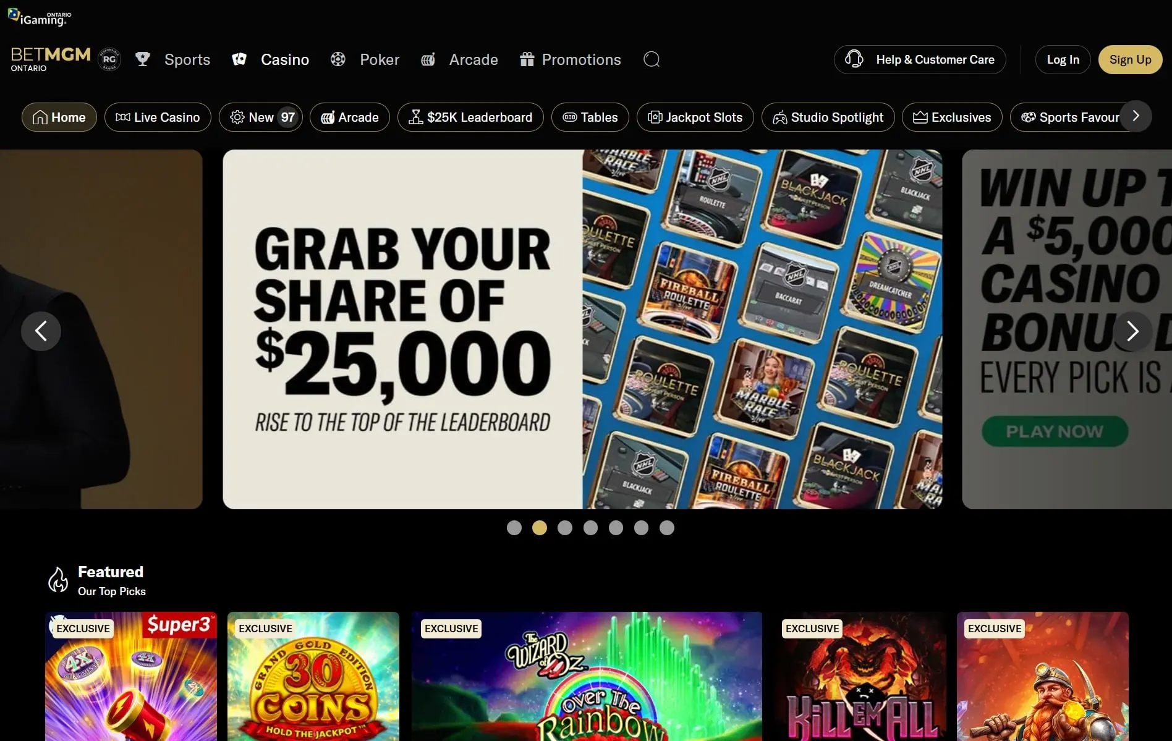Select the third carousel dot indicator
The width and height of the screenshot is (1172, 741).
(x=565, y=528)
